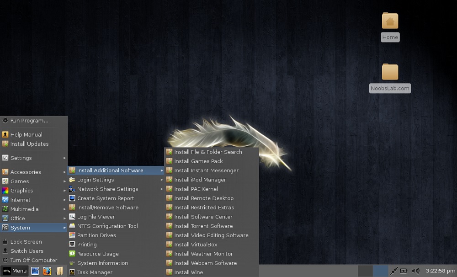
Task: Expand the Internet submenu arrow
Action: (x=64, y=200)
